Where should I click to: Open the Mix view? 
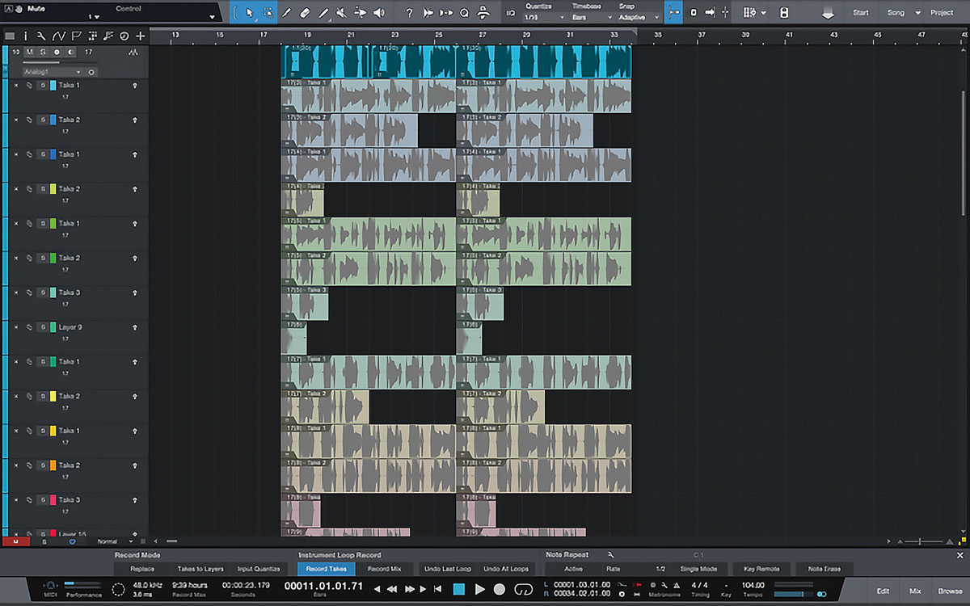click(x=915, y=591)
